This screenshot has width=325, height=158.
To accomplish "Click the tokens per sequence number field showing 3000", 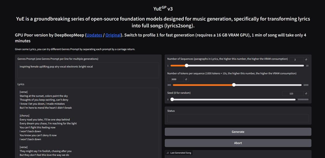I will tap(175, 79).
